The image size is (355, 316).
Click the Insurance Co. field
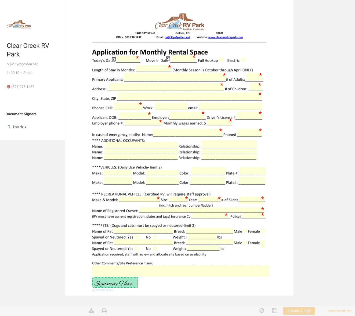click(x=209, y=215)
